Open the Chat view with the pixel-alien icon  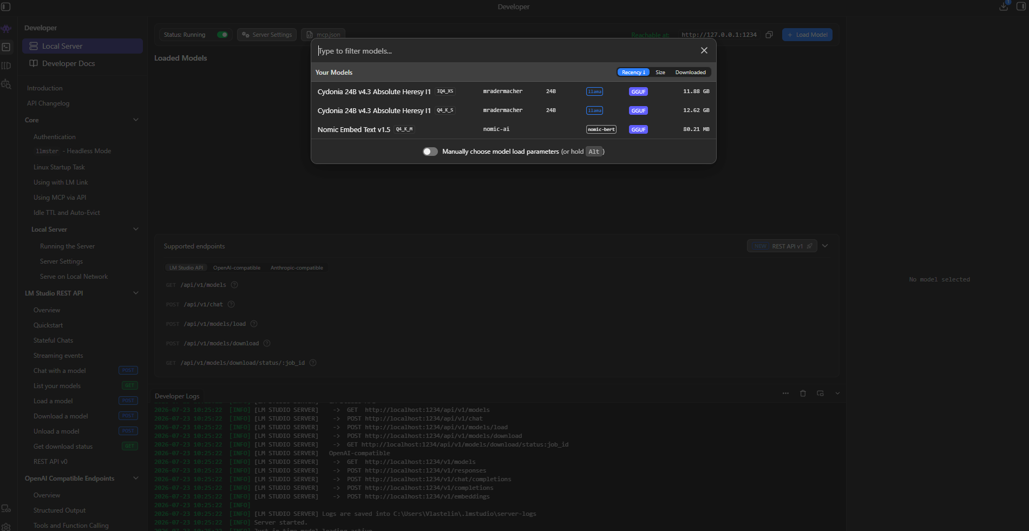click(6, 29)
